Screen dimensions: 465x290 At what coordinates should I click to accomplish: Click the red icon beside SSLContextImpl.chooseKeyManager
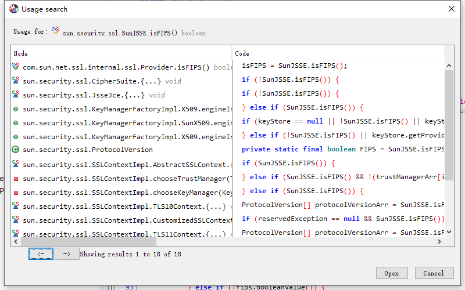[16, 193]
